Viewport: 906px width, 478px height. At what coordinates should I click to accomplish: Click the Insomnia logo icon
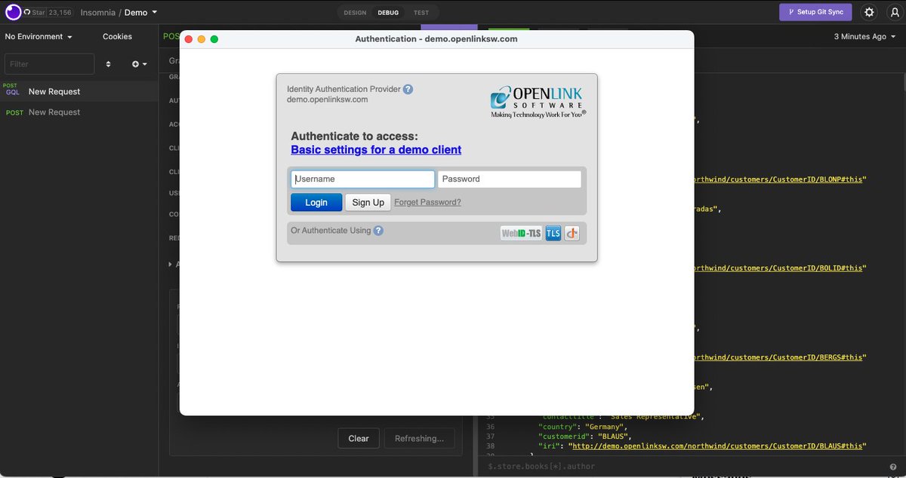coord(13,12)
